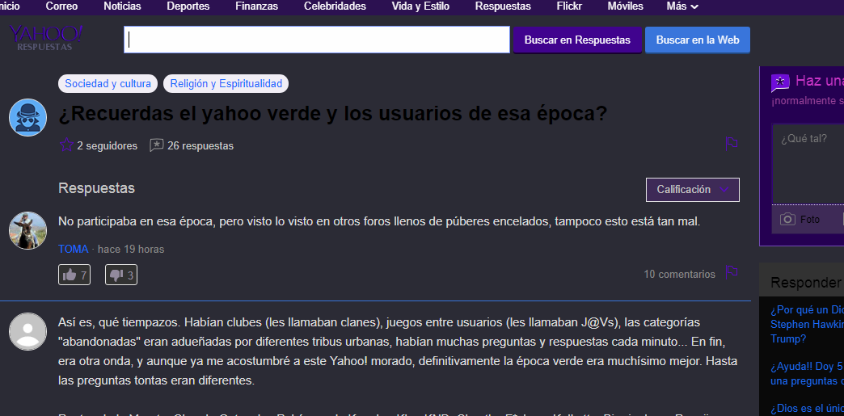Image resolution: width=844 pixels, height=416 pixels.
Task: Open TOMA's username link
Action: tap(74, 249)
